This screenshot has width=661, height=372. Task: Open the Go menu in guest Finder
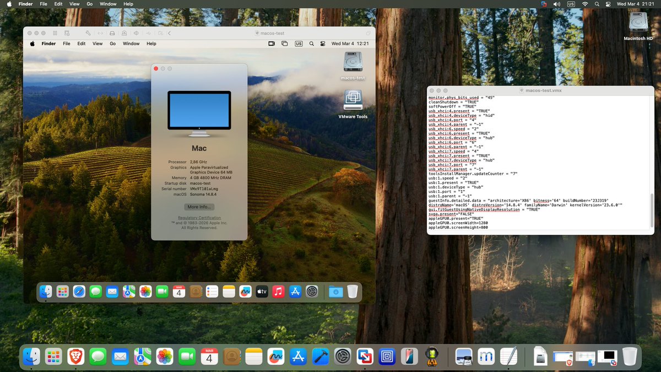[112, 44]
